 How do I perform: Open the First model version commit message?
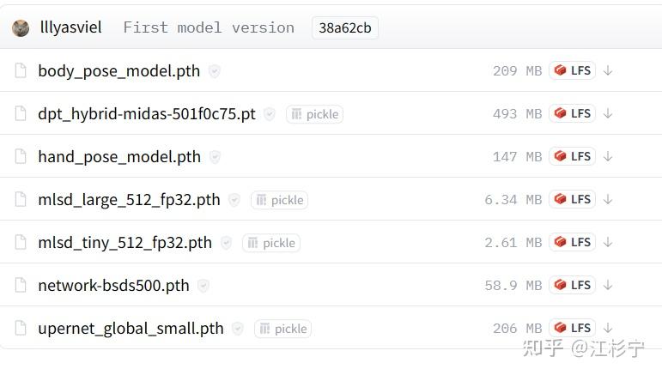coord(209,27)
